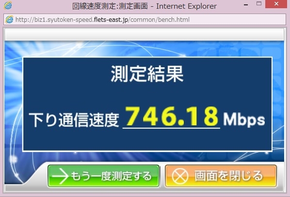Click the Internet Explorer text in title
The width and height of the screenshot is (290, 197).
tap(186, 6)
